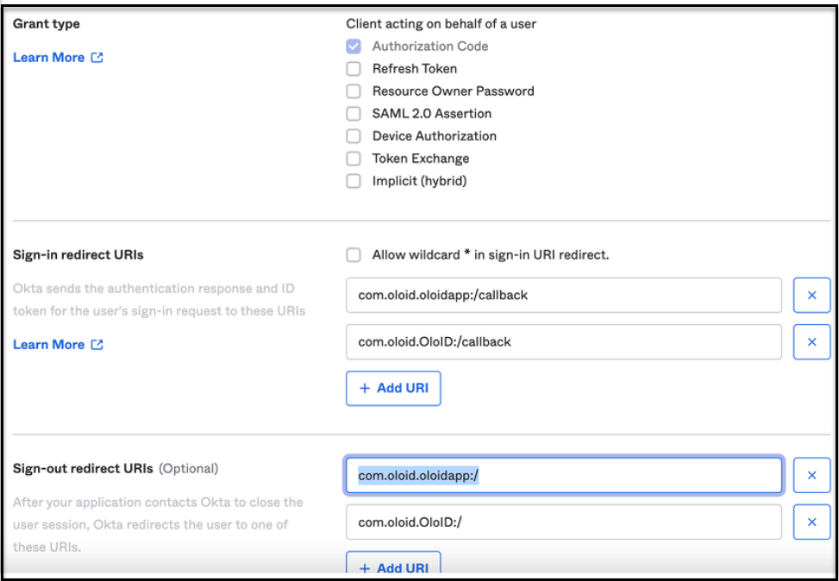The height and width of the screenshot is (581, 839).
Task: Click the SAML 2.0 Assertion label
Action: pyautogui.click(x=432, y=114)
